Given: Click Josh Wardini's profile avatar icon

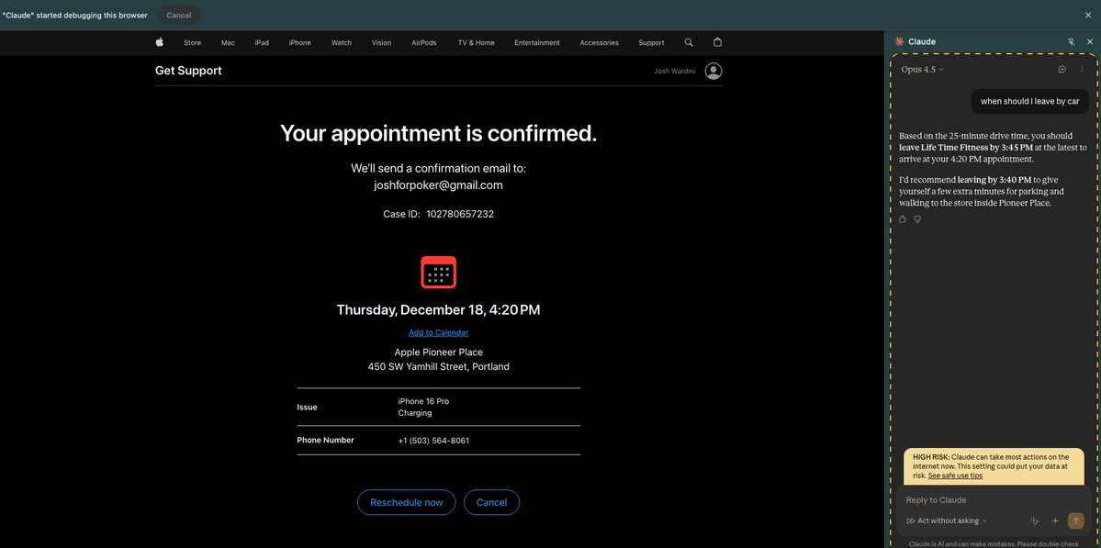Looking at the screenshot, I should 713,71.
